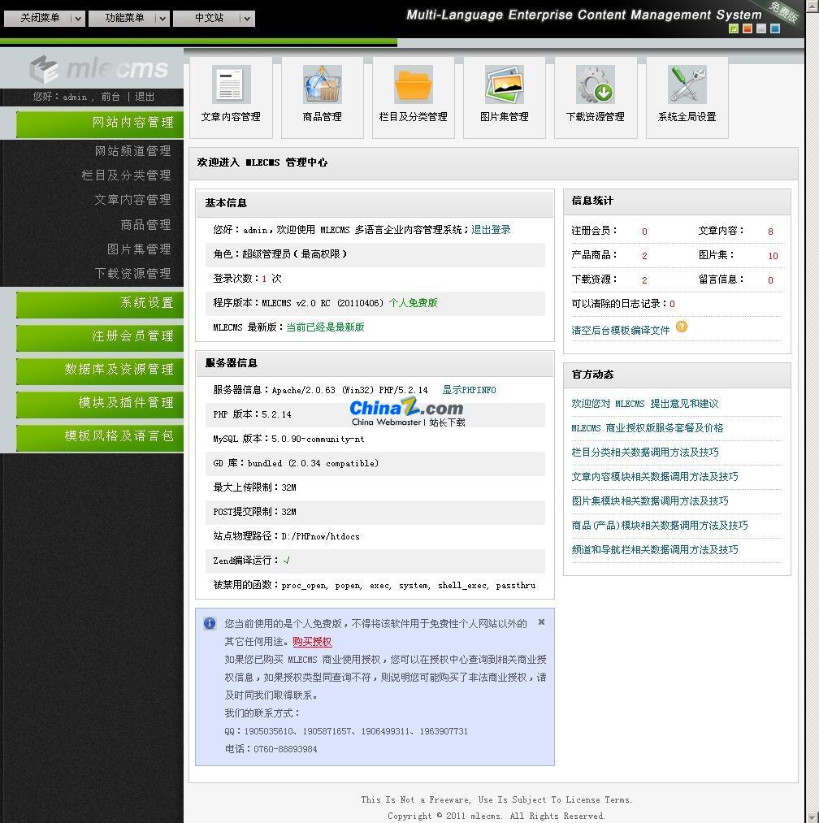Click the 退出 link under the logo

[145, 97]
